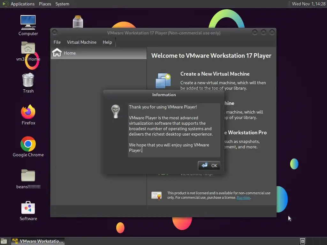The height and width of the screenshot is (245, 327).
Task: Select Home in the library sidebar
Action: [x=99, y=53]
